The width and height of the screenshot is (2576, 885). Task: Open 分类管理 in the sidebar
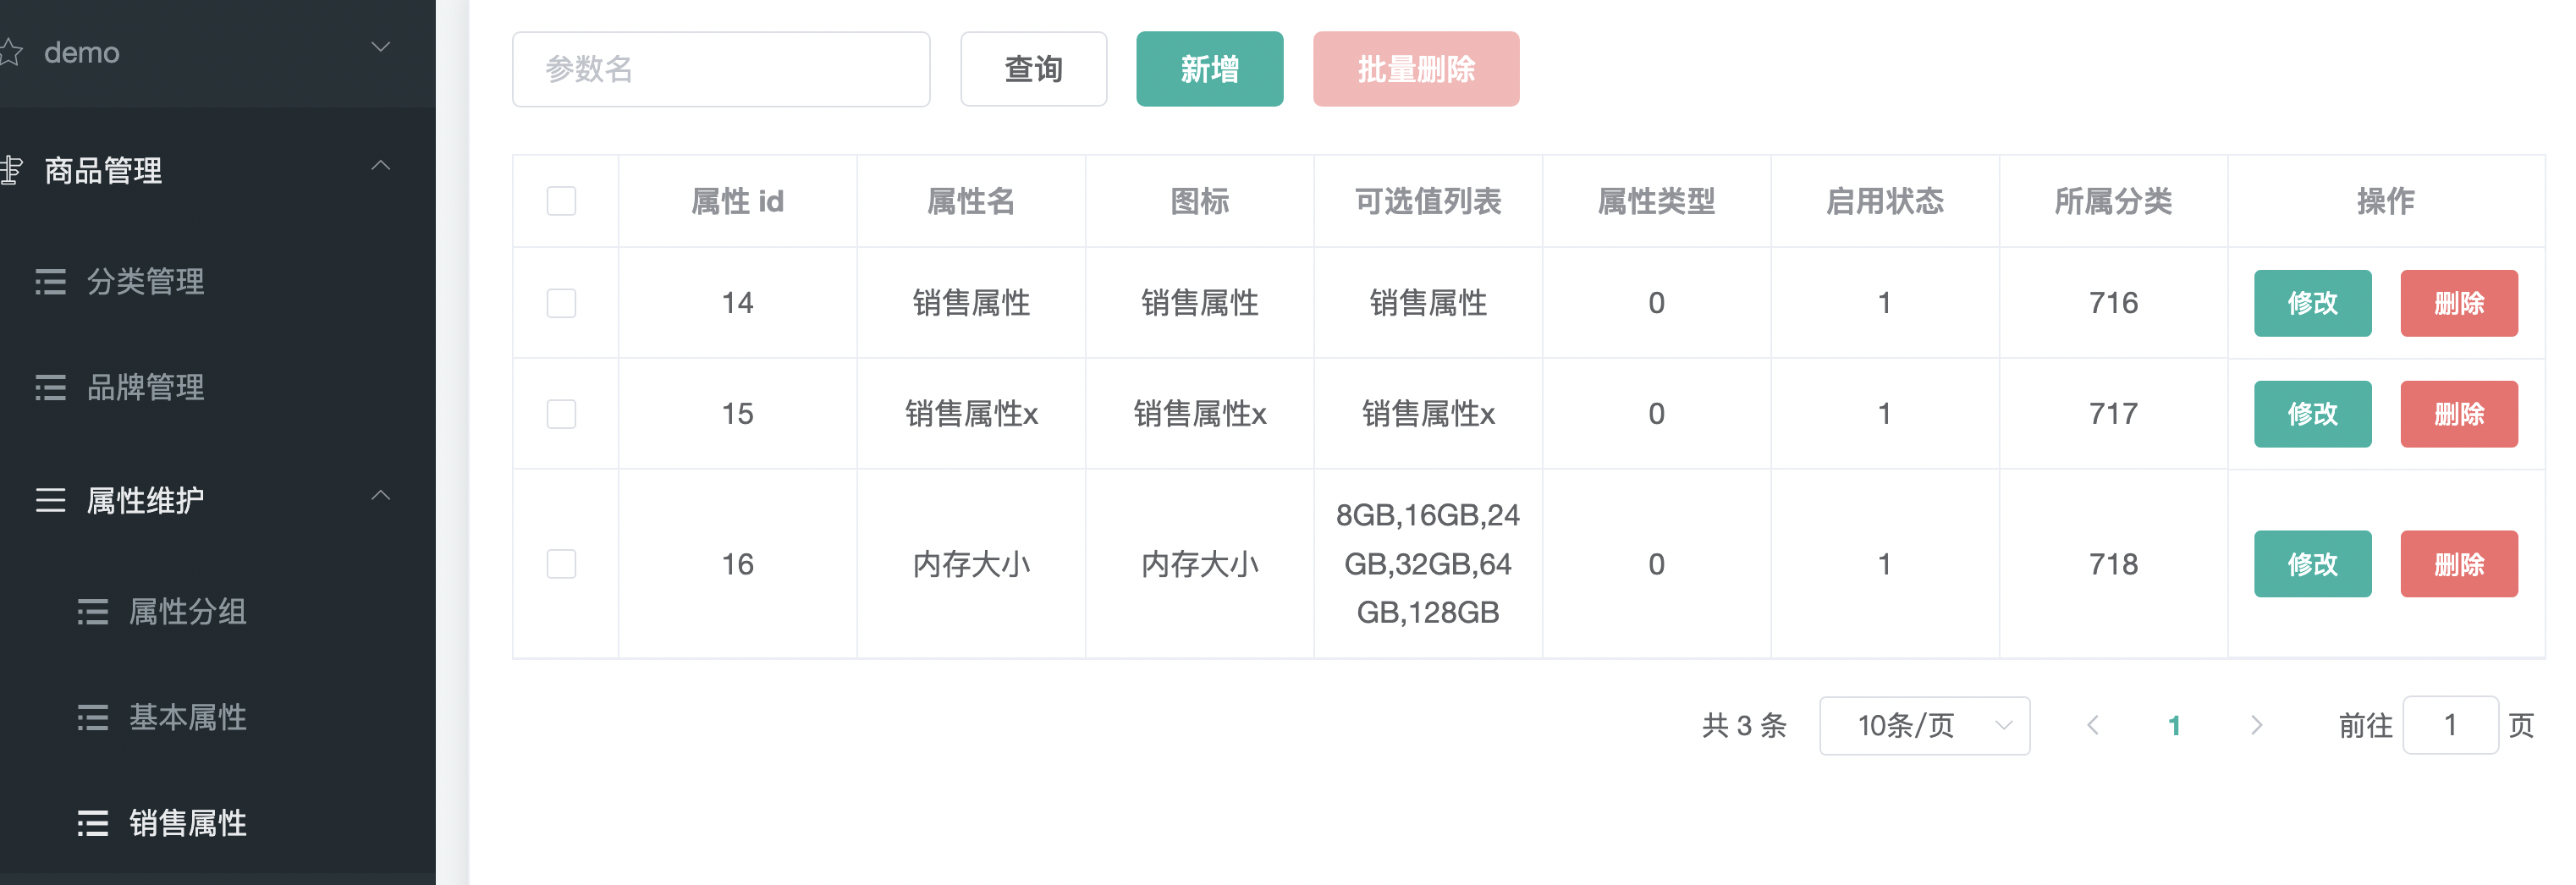[145, 282]
